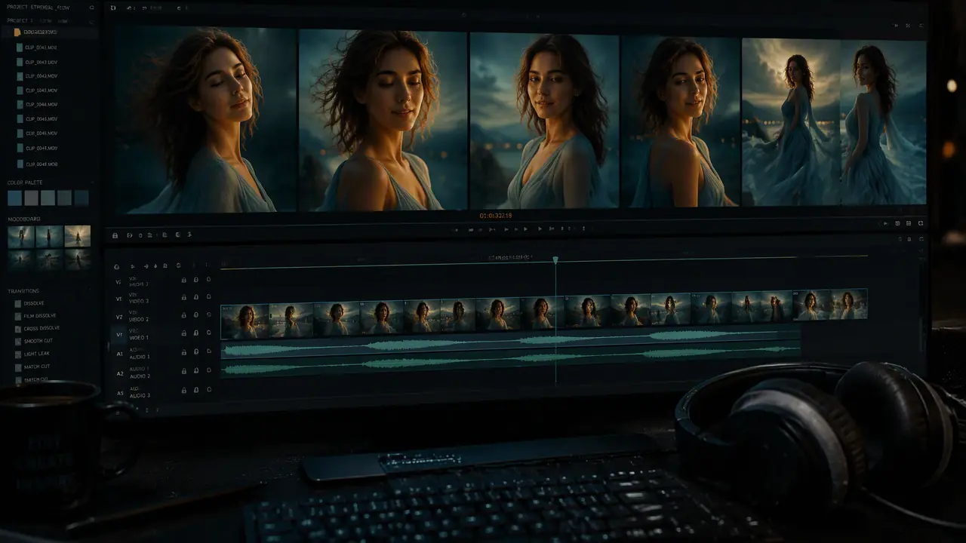Toggle the highlighted V1 track selector for VIDEO 1
Screen dimensions: 966x543
click(118, 334)
